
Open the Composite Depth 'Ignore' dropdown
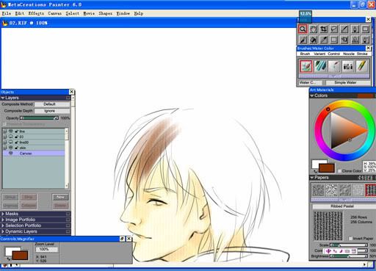click(x=52, y=111)
